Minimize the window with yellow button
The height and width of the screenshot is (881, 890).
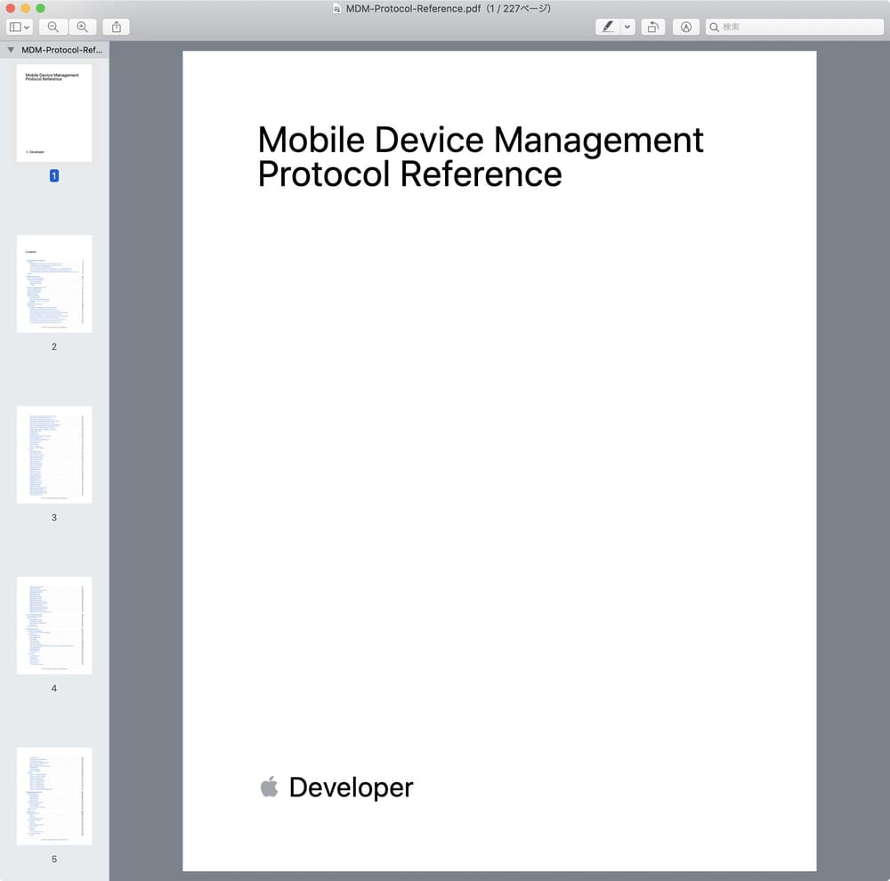point(26,9)
